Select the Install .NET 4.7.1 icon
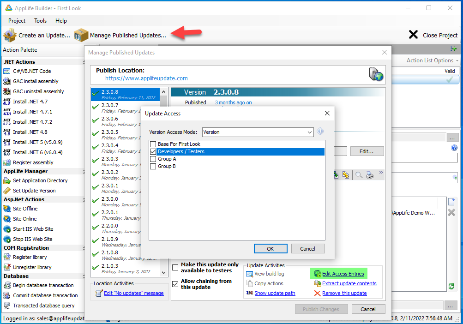The image size is (463, 324). (7, 112)
